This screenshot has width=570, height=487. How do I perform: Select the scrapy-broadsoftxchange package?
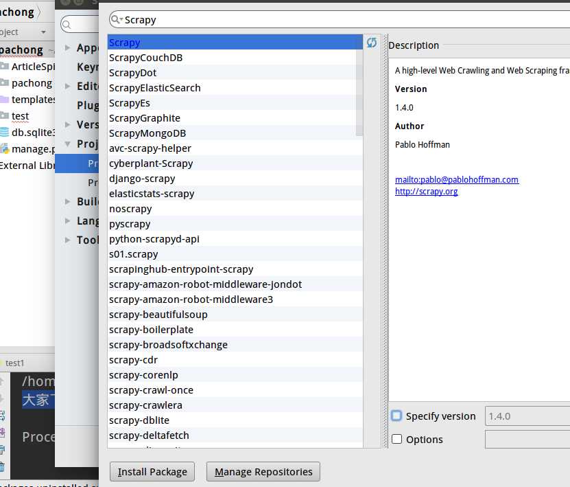235,344
